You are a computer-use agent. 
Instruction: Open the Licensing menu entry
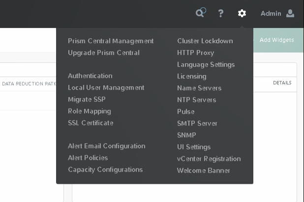click(x=192, y=76)
